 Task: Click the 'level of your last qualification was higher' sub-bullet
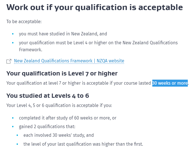tap(83, 144)
